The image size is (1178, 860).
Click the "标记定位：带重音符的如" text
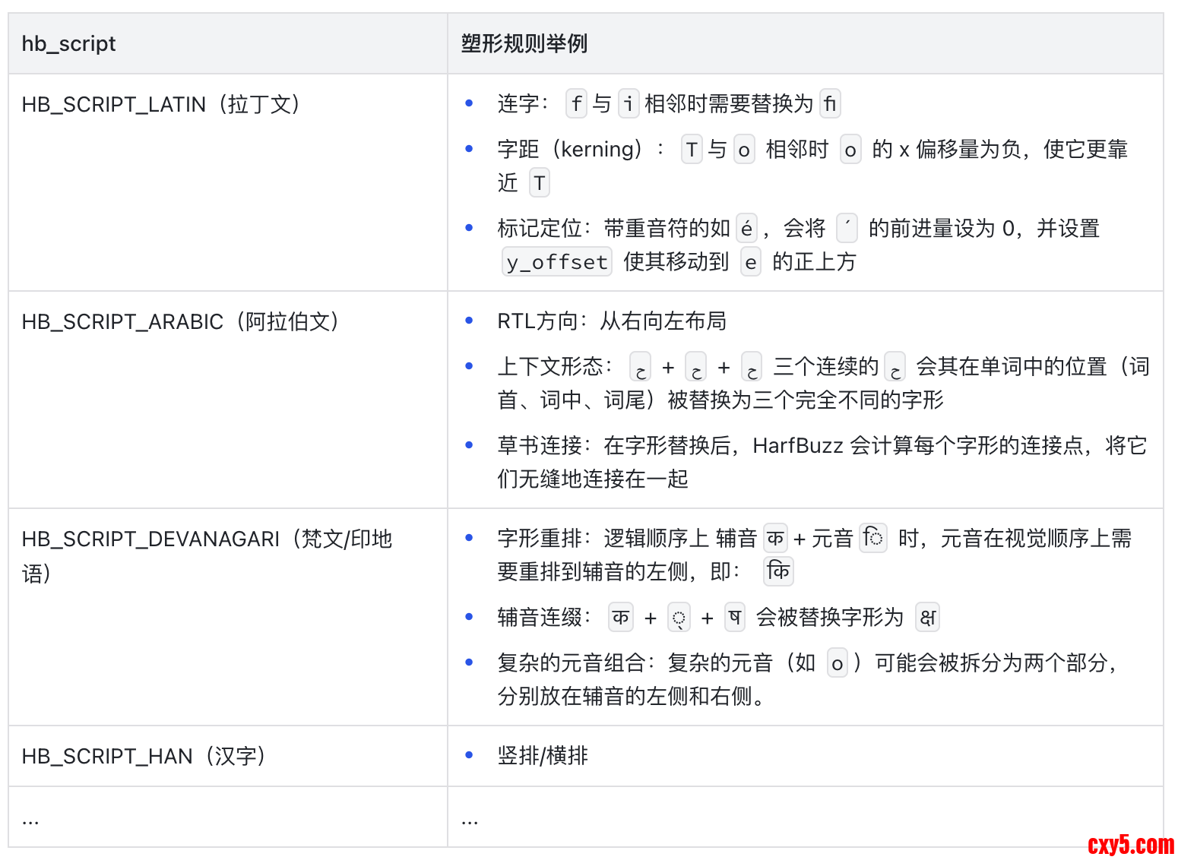613,228
